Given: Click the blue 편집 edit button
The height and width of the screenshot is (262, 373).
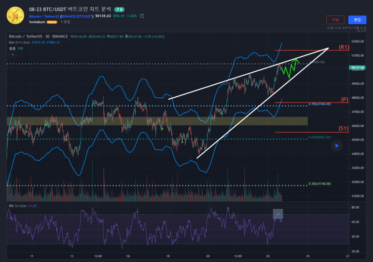Looking at the screenshot, I should click(x=357, y=20).
